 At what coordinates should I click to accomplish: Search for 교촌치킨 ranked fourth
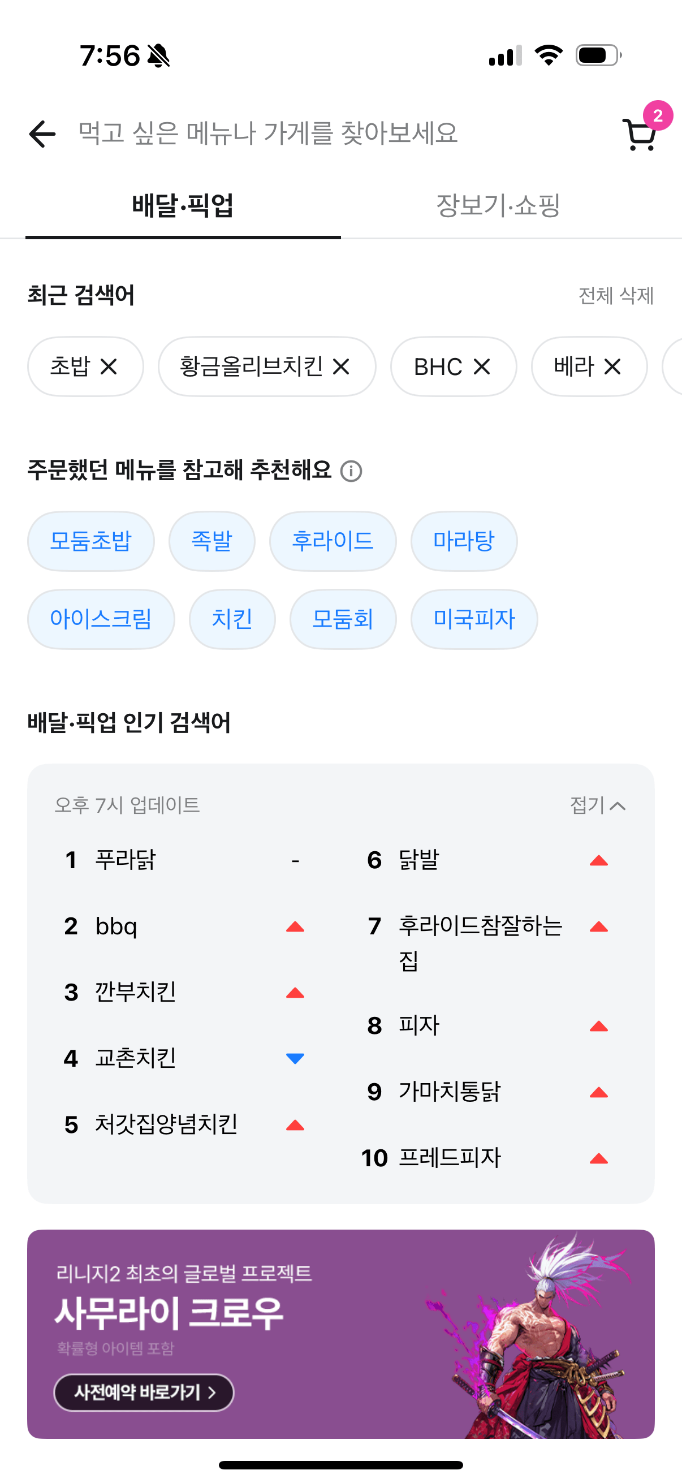point(135,1058)
